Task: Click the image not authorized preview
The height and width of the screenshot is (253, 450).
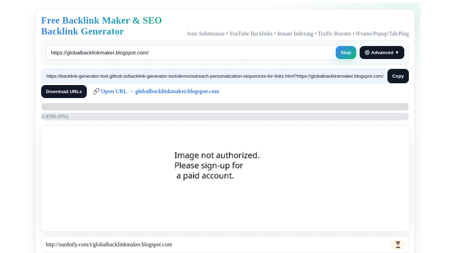Action: click(225, 179)
